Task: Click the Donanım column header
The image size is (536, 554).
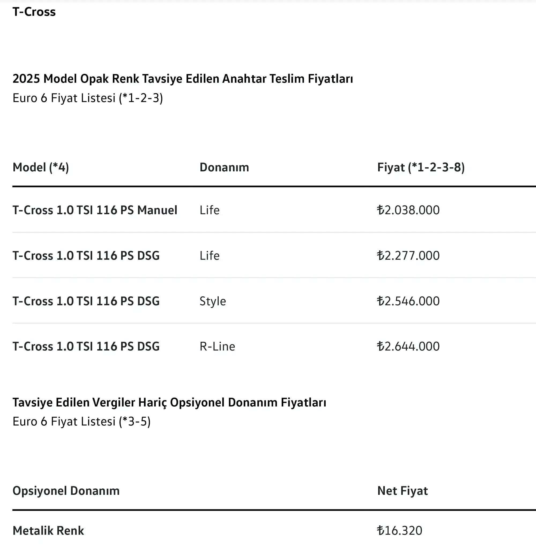Action: point(224,167)
